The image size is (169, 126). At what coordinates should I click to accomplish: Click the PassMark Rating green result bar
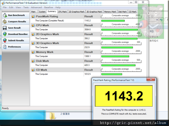tap(113, 21)
